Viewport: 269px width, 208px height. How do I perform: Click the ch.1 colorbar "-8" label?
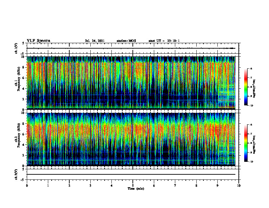[250, 87]
